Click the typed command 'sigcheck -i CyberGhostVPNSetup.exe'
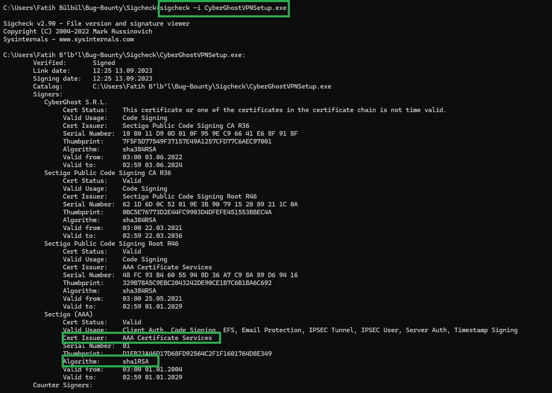This screenshot has width=552, height=393. (x=223, y=8)
